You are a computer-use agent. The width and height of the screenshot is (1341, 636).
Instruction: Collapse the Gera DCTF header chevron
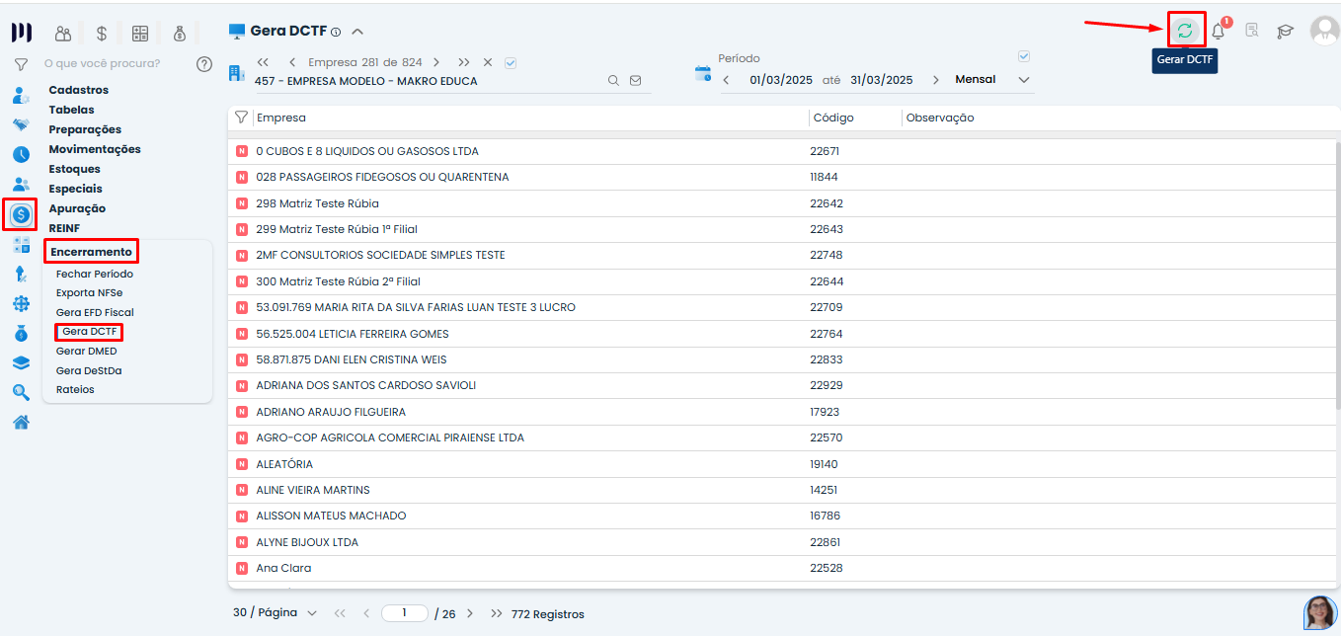[x=357, y=32]
